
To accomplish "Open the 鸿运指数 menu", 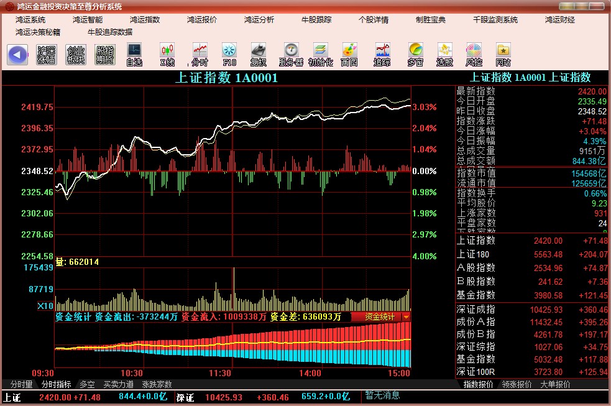I will [145, 19].
